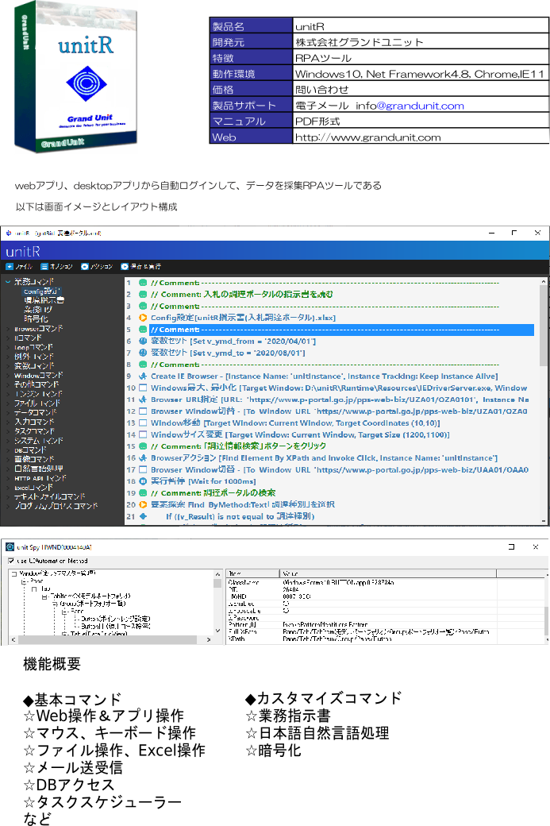Expand the Excelコマンド group
The height and width of the screenshot is (826, 550).
[8, 488]
